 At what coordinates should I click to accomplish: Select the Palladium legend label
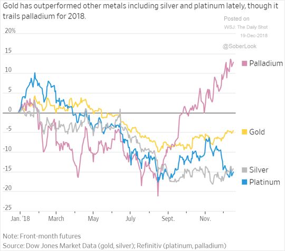[x=266, y=64]
